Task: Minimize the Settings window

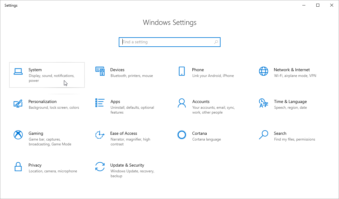Action: 304,5
